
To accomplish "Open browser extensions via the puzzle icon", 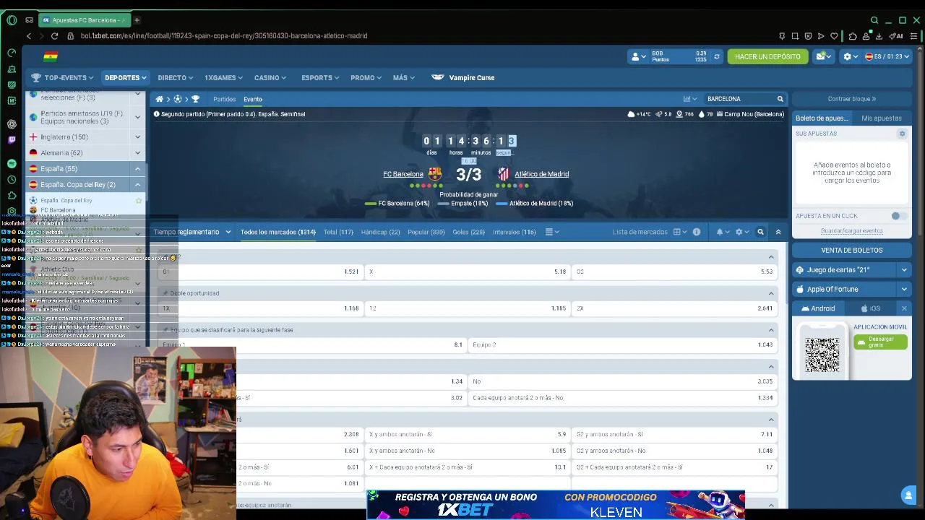I will pyautogui.click(x=853, y=35).
